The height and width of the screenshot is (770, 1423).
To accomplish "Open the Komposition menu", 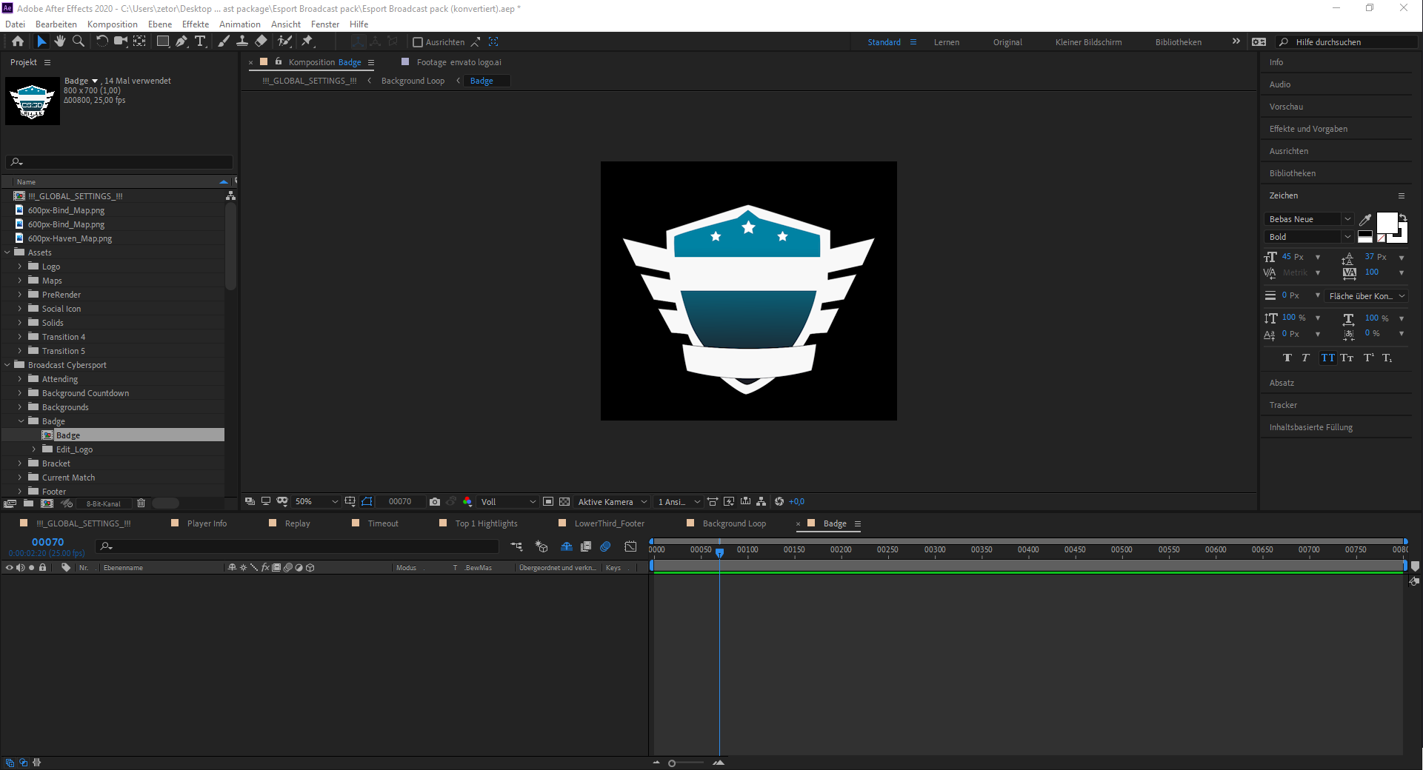I will pos(112,24).
